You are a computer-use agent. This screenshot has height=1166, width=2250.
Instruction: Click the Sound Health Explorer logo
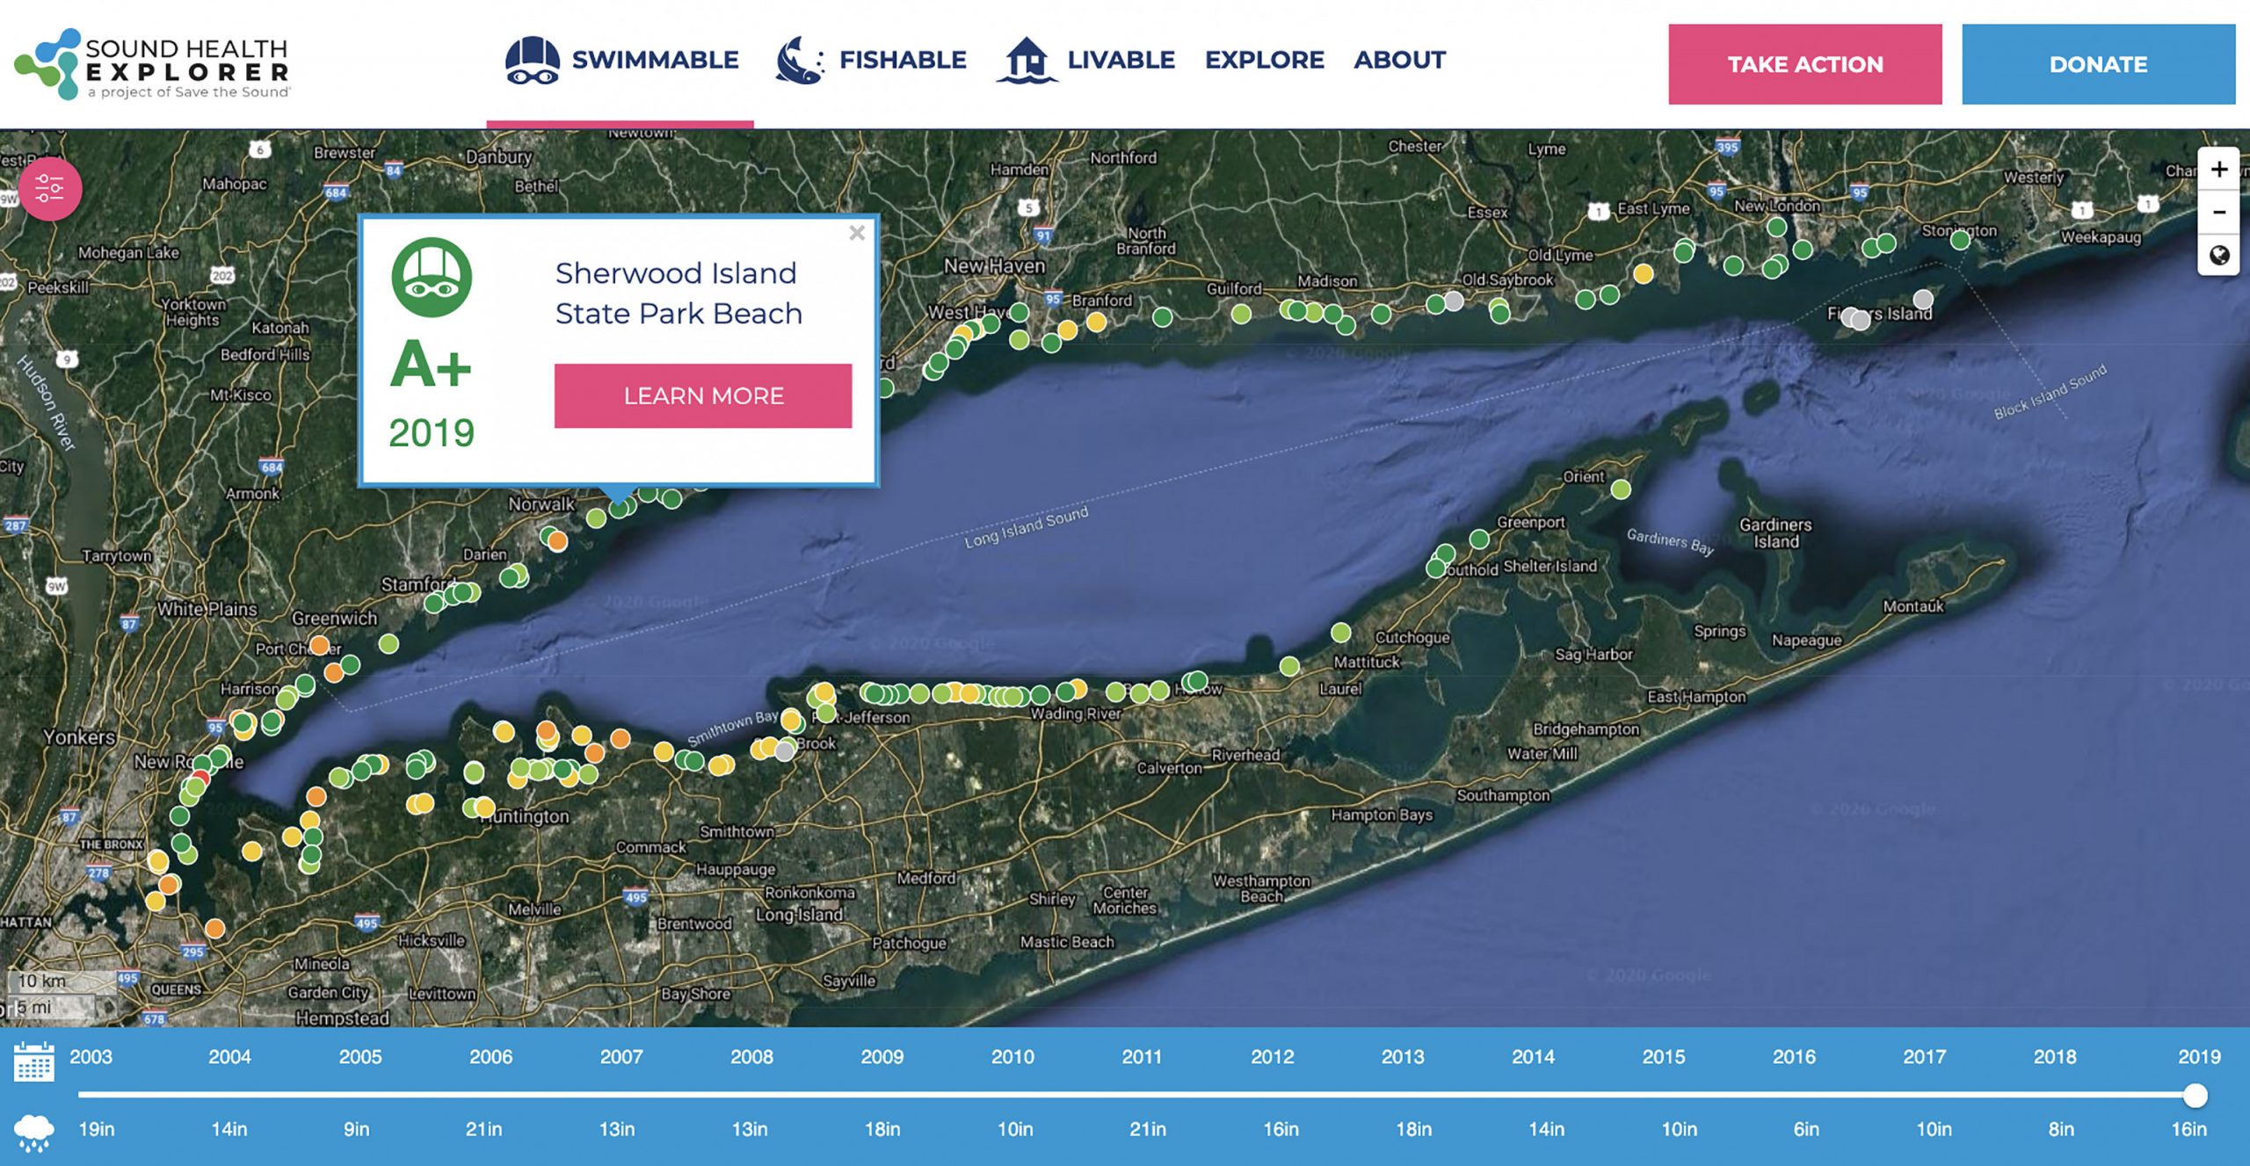151,65
